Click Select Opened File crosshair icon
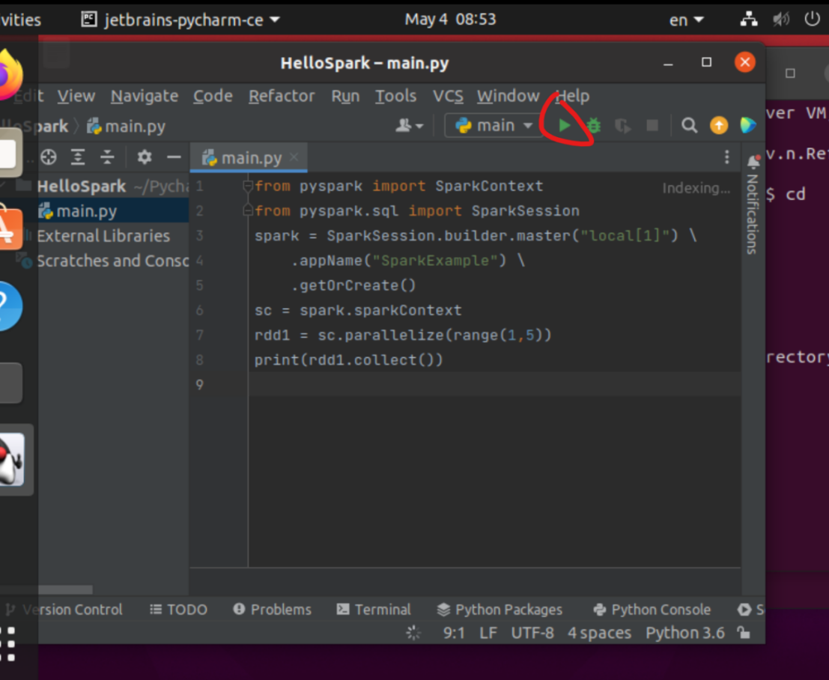 [49, 157]
